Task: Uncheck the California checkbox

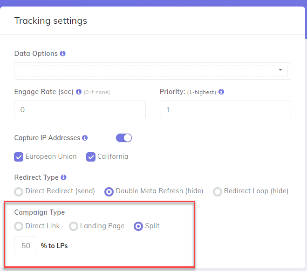Action: tap(91, 157)
